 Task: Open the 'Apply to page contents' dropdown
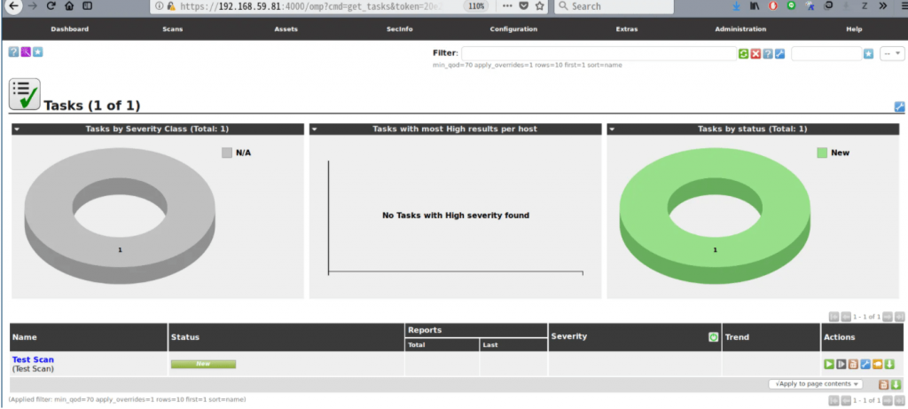click(816, 384)
